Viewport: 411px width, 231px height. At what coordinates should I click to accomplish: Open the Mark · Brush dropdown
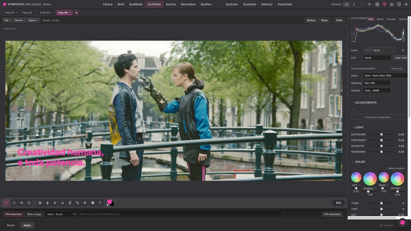(x=60, y=214)
